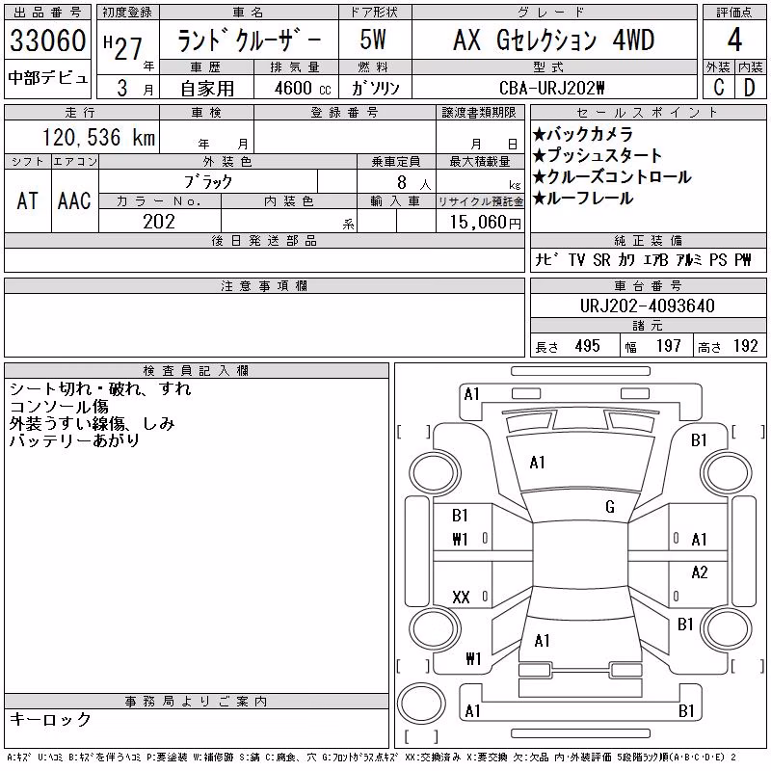Click office notice キーロック
This screenshot has height=771, width=771.
click(51, 719)
